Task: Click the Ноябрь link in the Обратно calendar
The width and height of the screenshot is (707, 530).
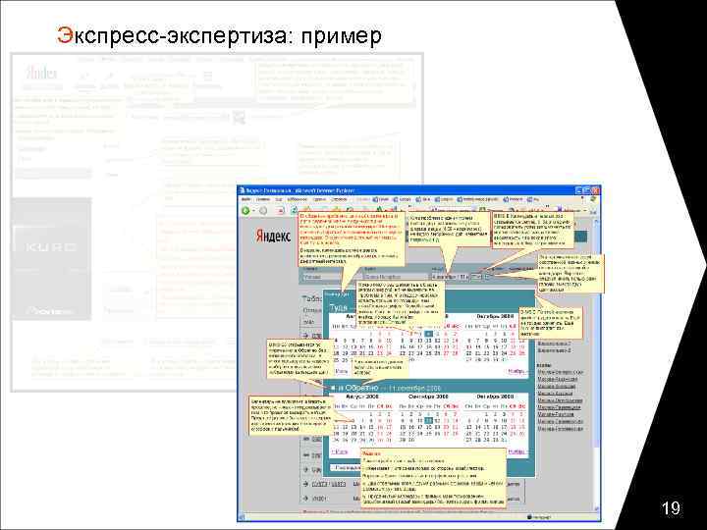Action: [517, 451]
